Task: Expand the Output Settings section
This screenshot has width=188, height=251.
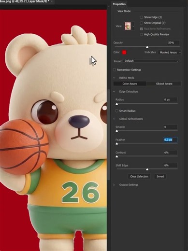Action: pyautogui.click(x=114, y=185)
